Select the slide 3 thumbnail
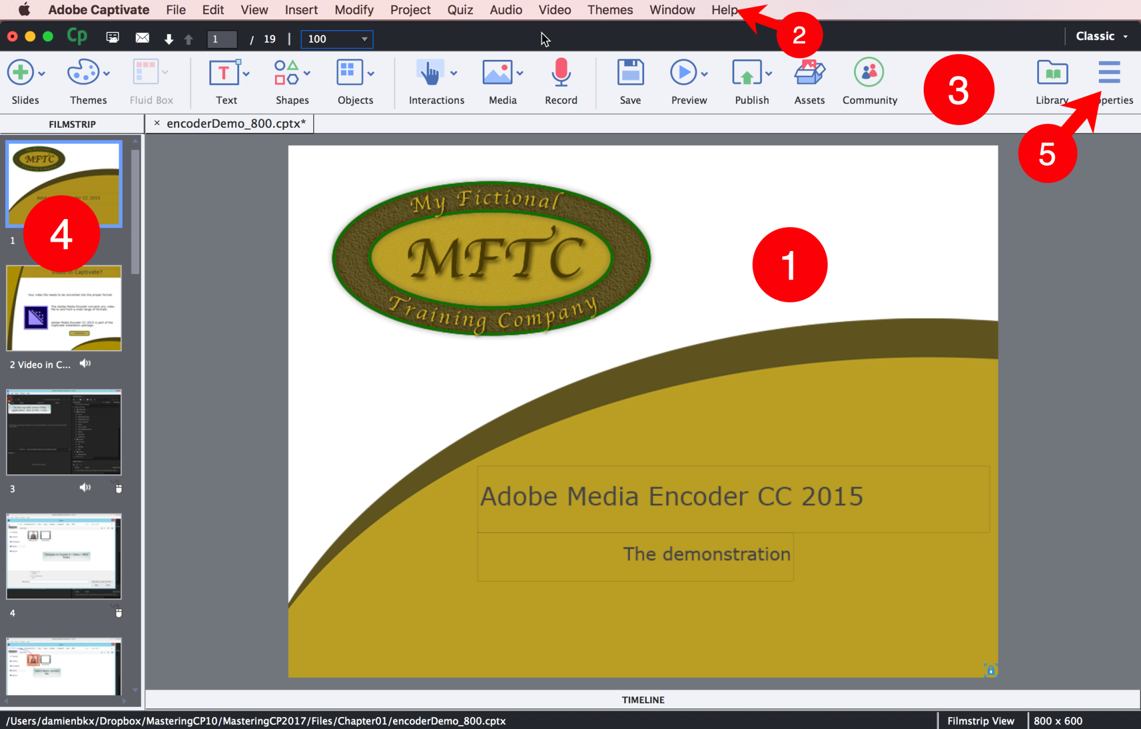The width and height of the screenshot is (1141, 729). click(64, 432)
